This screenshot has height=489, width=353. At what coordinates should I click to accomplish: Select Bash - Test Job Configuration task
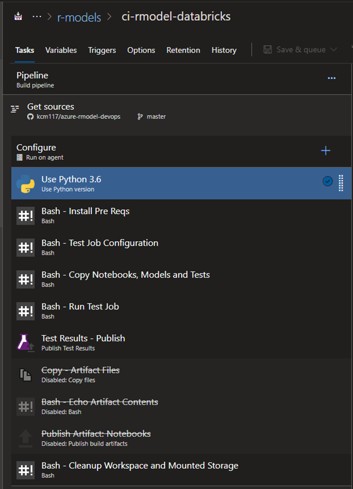tap(182, 247)
